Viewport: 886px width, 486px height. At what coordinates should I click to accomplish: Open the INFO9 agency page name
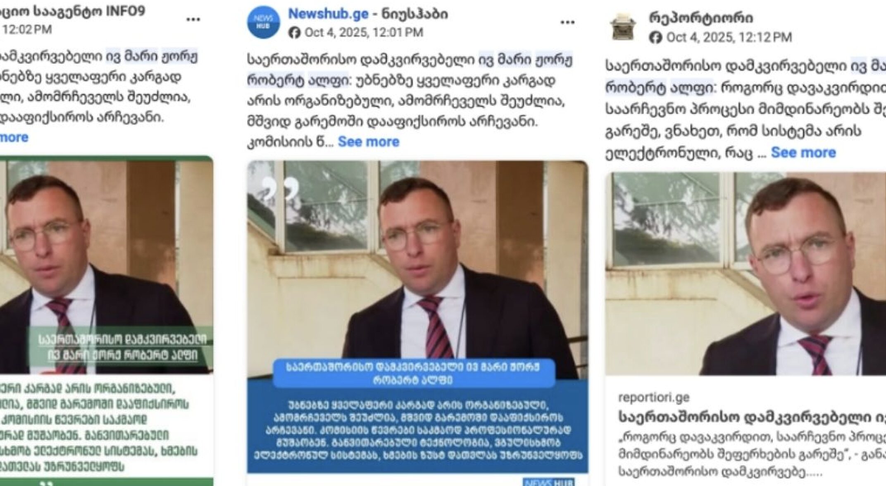[73, 11]
